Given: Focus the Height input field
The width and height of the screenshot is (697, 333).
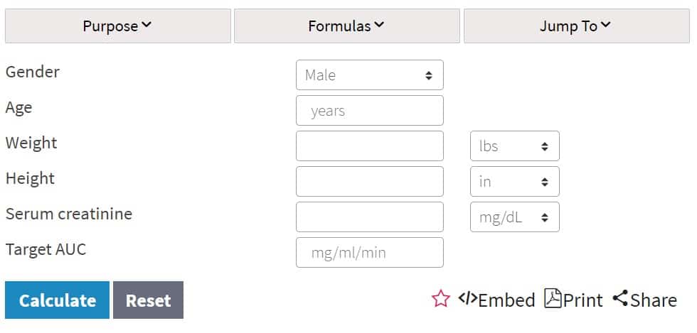Looking at the screenshot, I should pyautogui.click(x=369, y=182).
